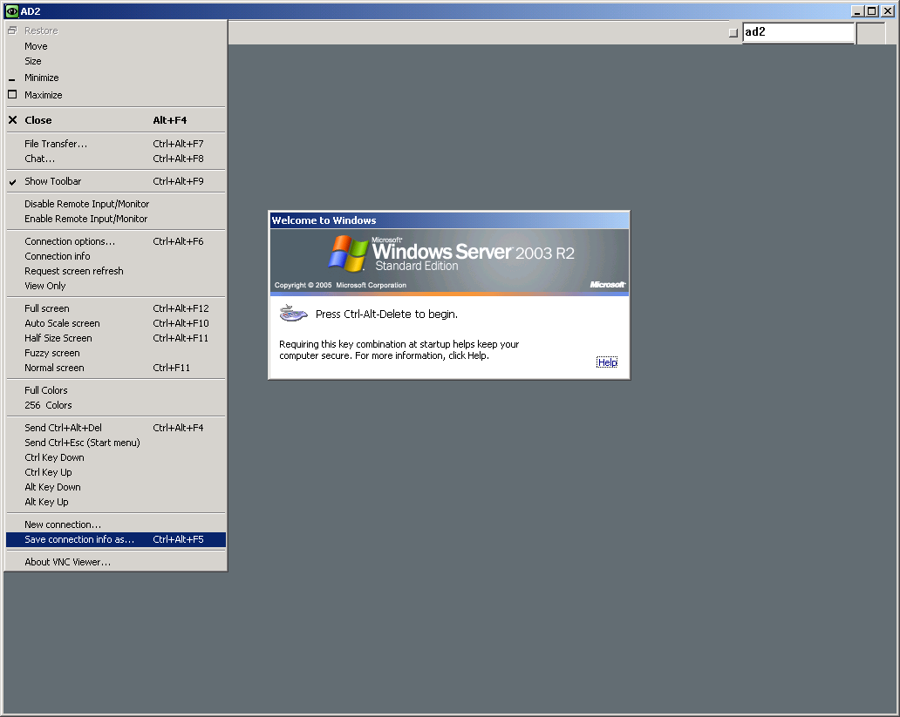
Task: Select Maximize in the window menu
Action: [x=44, y=95]
